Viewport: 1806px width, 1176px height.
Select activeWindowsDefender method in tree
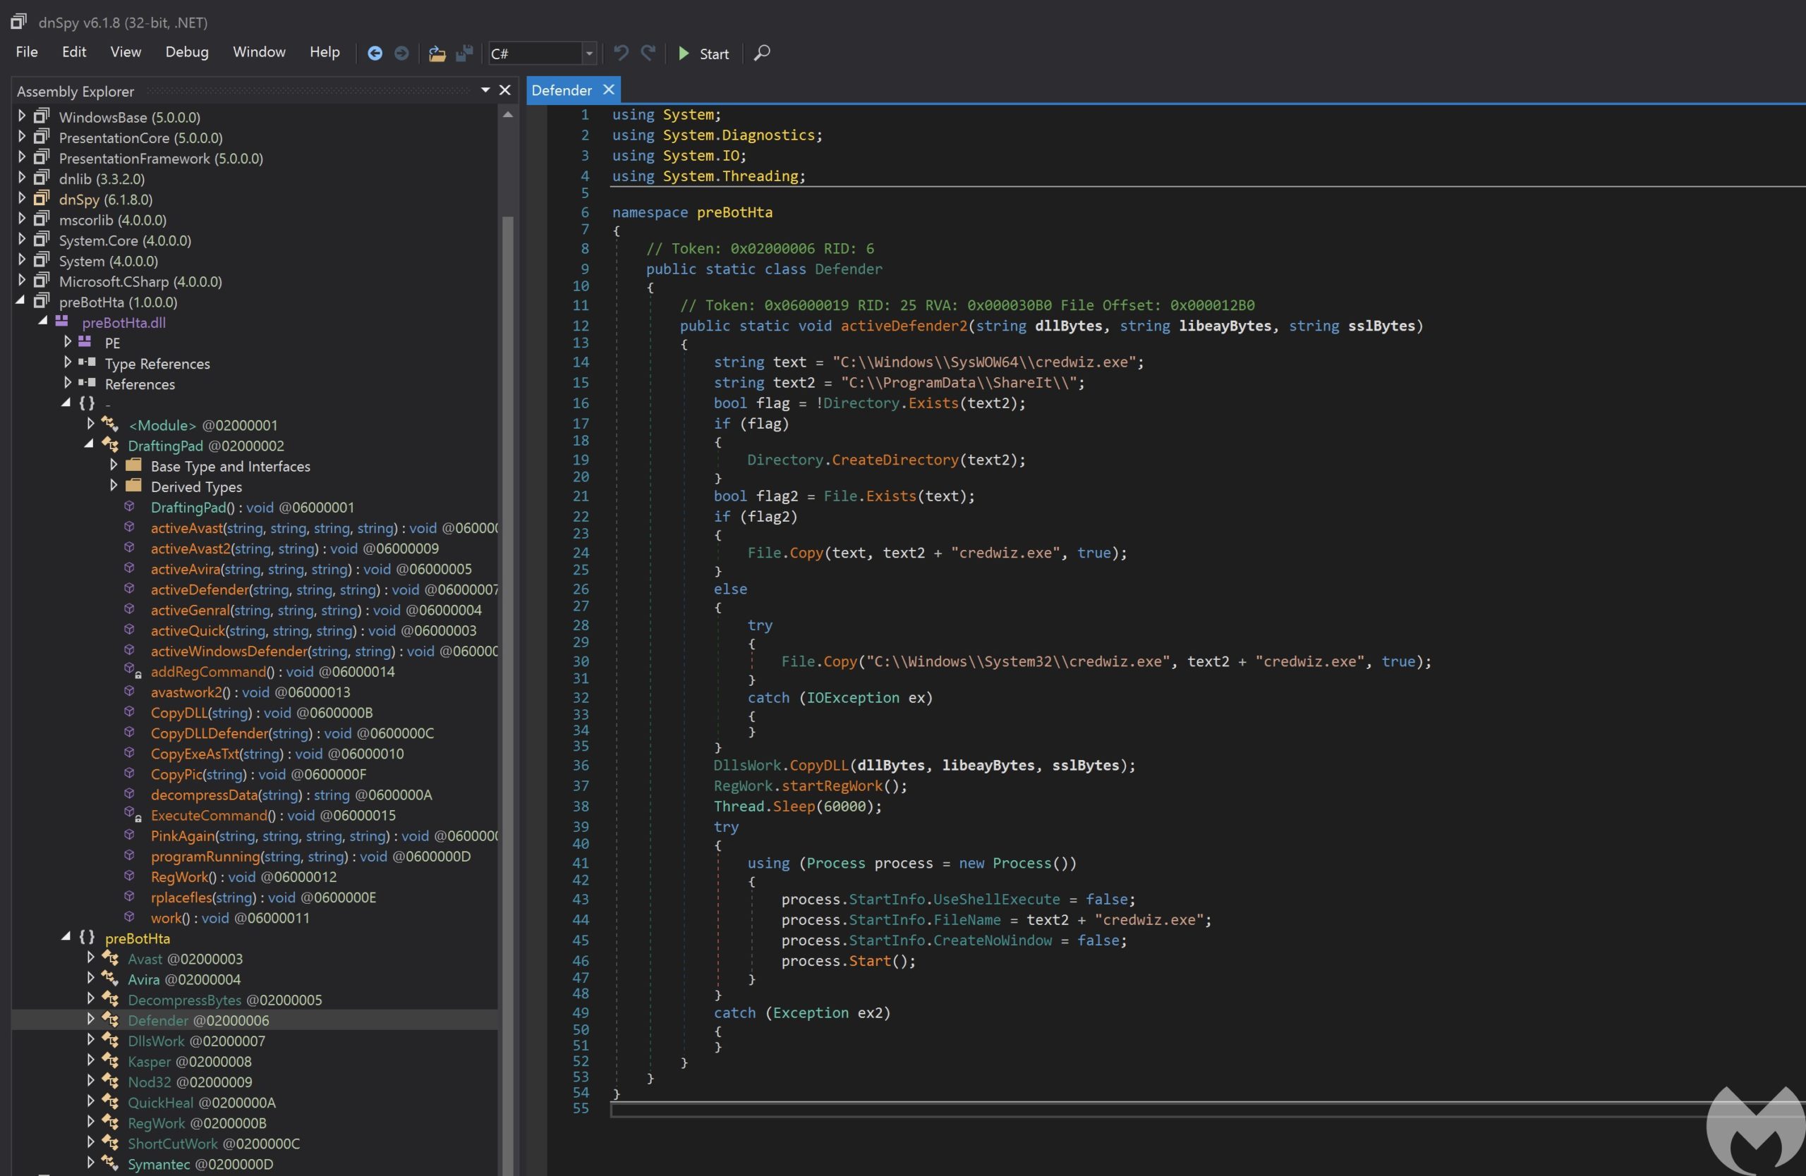click(x=325, y=651)
